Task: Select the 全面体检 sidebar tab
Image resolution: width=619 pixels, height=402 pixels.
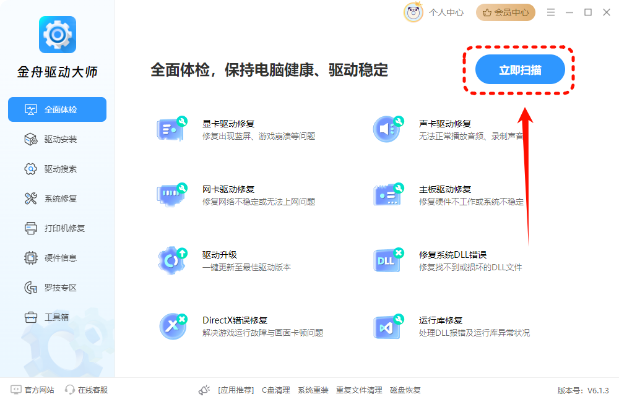Action: (x=57, y=109)
